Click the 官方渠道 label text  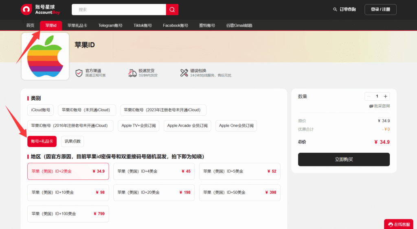[93, 71]
